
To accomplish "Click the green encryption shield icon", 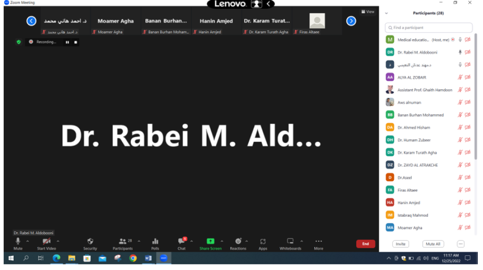I will pyautogui.click(x=19, y=42).
